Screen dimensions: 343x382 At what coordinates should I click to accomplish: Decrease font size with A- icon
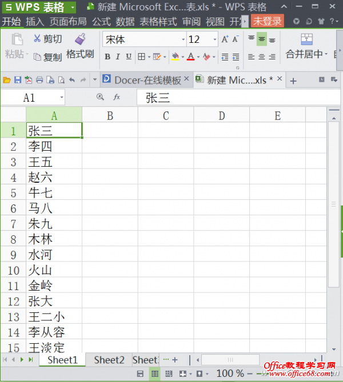tap(236, 39)
